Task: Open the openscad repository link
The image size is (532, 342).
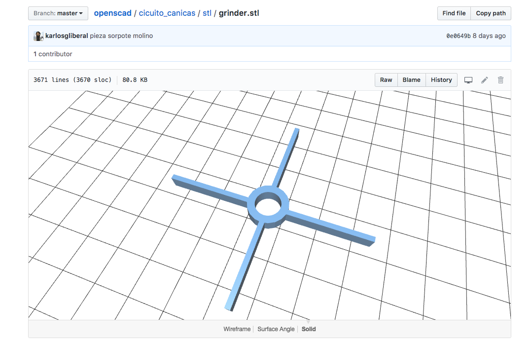Action: (112, 13)
